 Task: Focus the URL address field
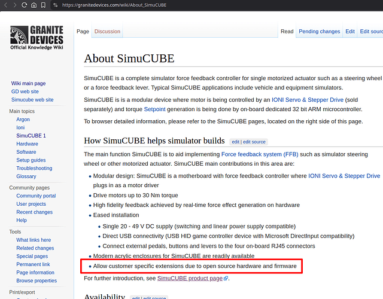pyautogui.click(x=114, y=5)
